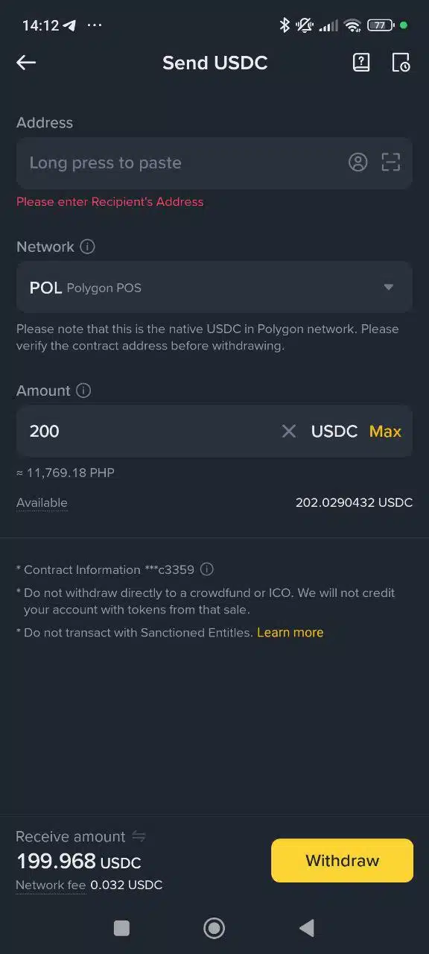Open the withdrawal history icon
429x954 pixels.
click(x=401, y=63)
